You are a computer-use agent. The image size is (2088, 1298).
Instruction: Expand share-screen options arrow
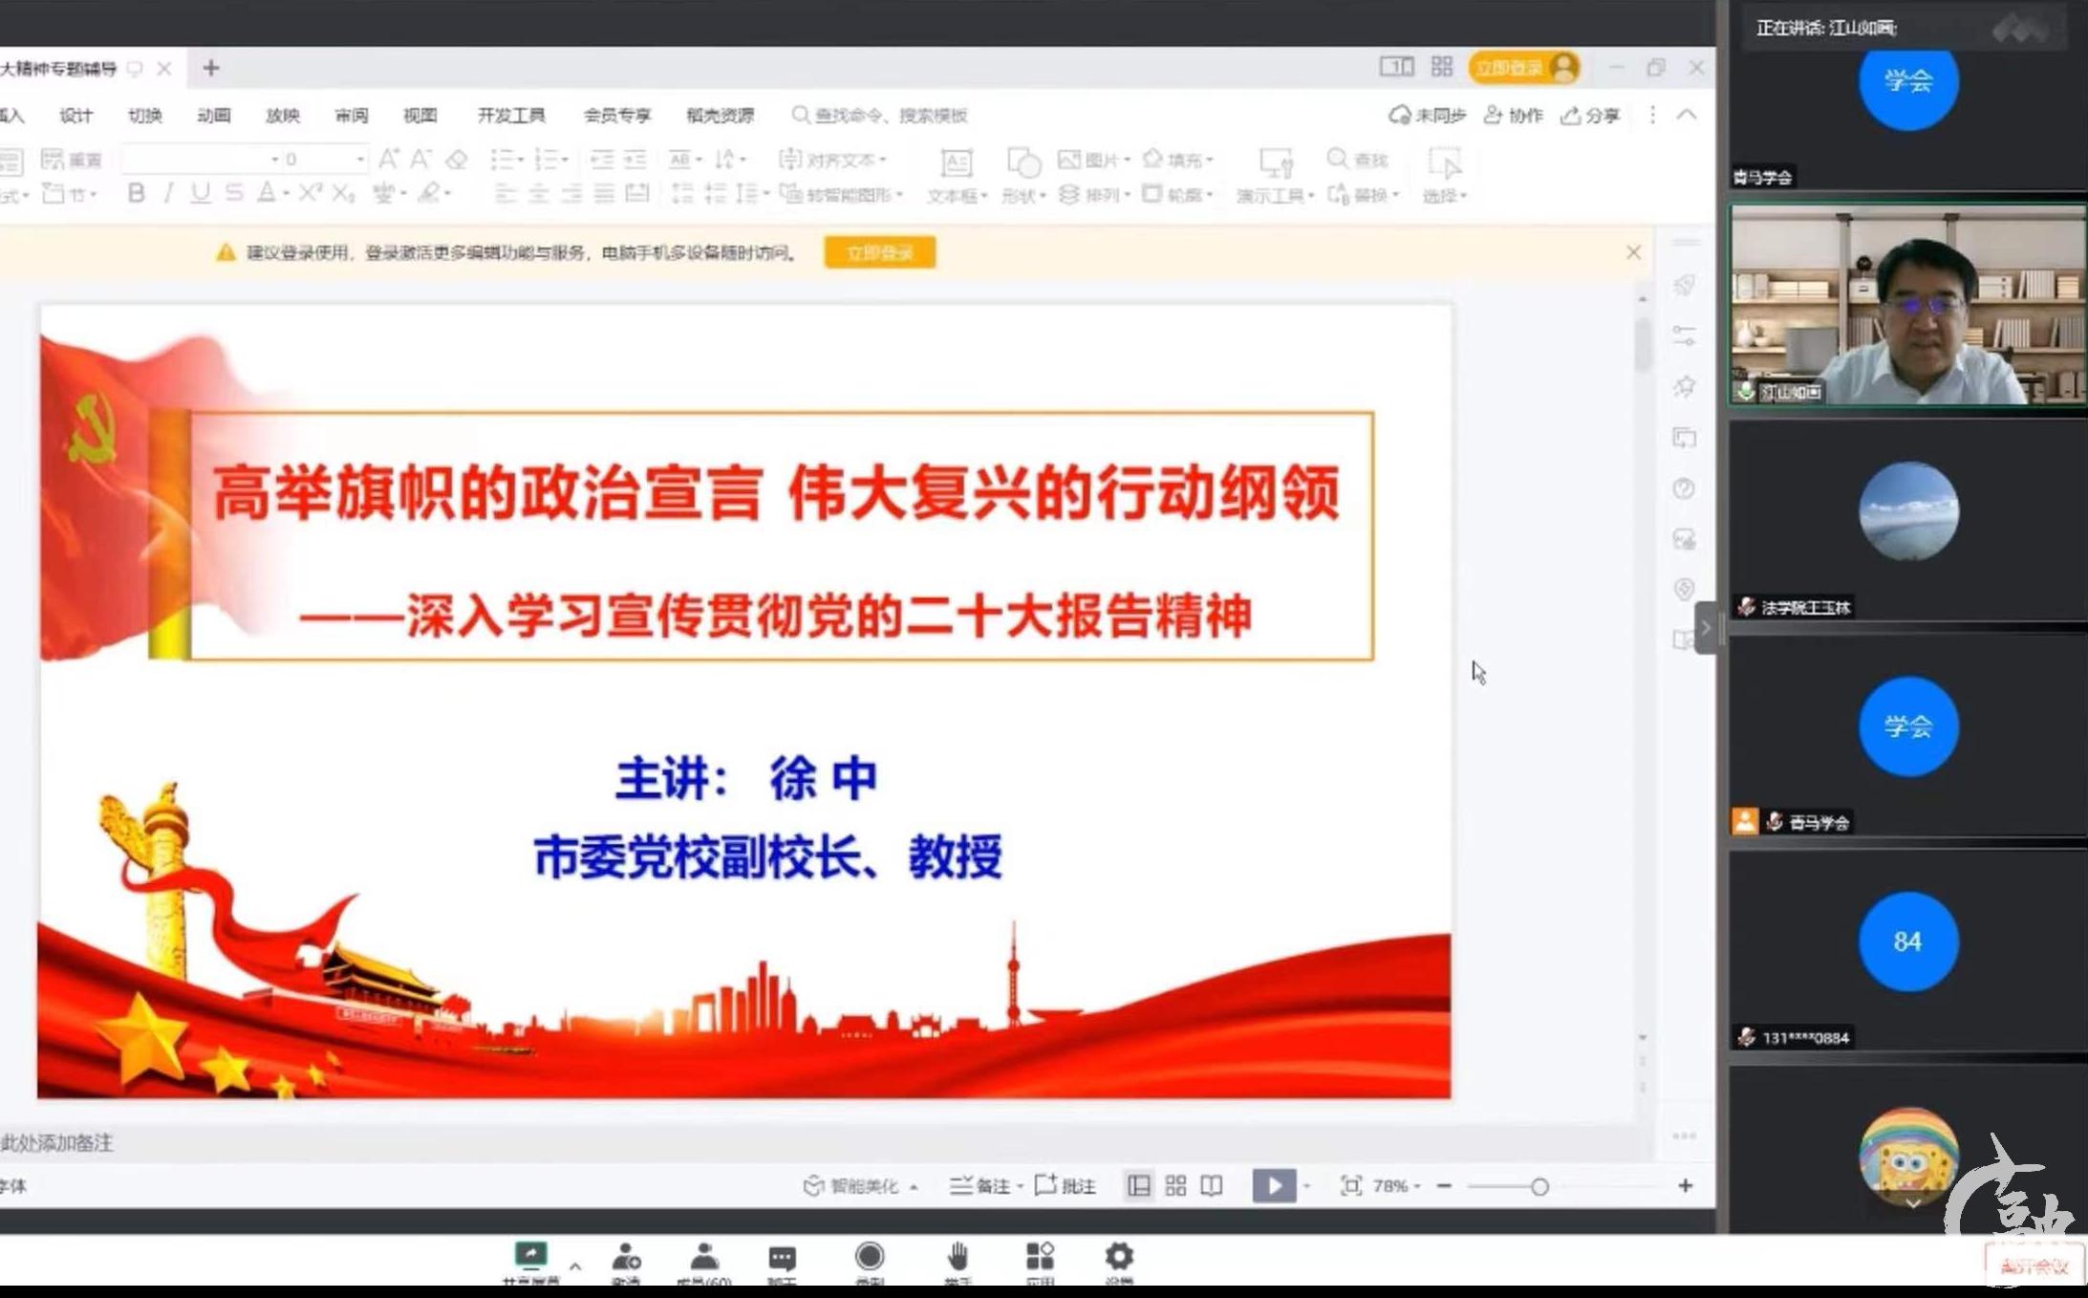574,1266
